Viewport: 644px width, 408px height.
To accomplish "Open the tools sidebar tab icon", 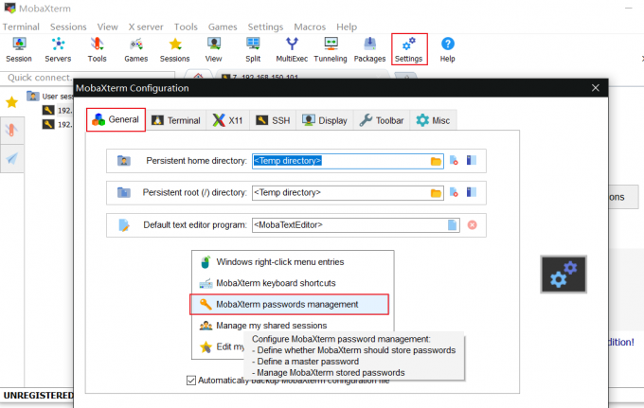I will 12,130.
